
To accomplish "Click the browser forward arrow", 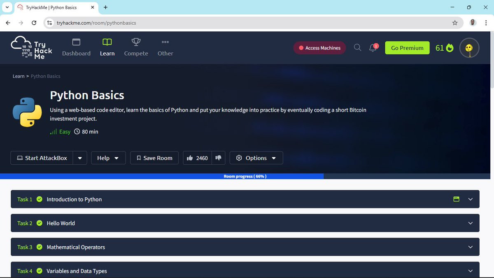I will [x=21, y=23].
